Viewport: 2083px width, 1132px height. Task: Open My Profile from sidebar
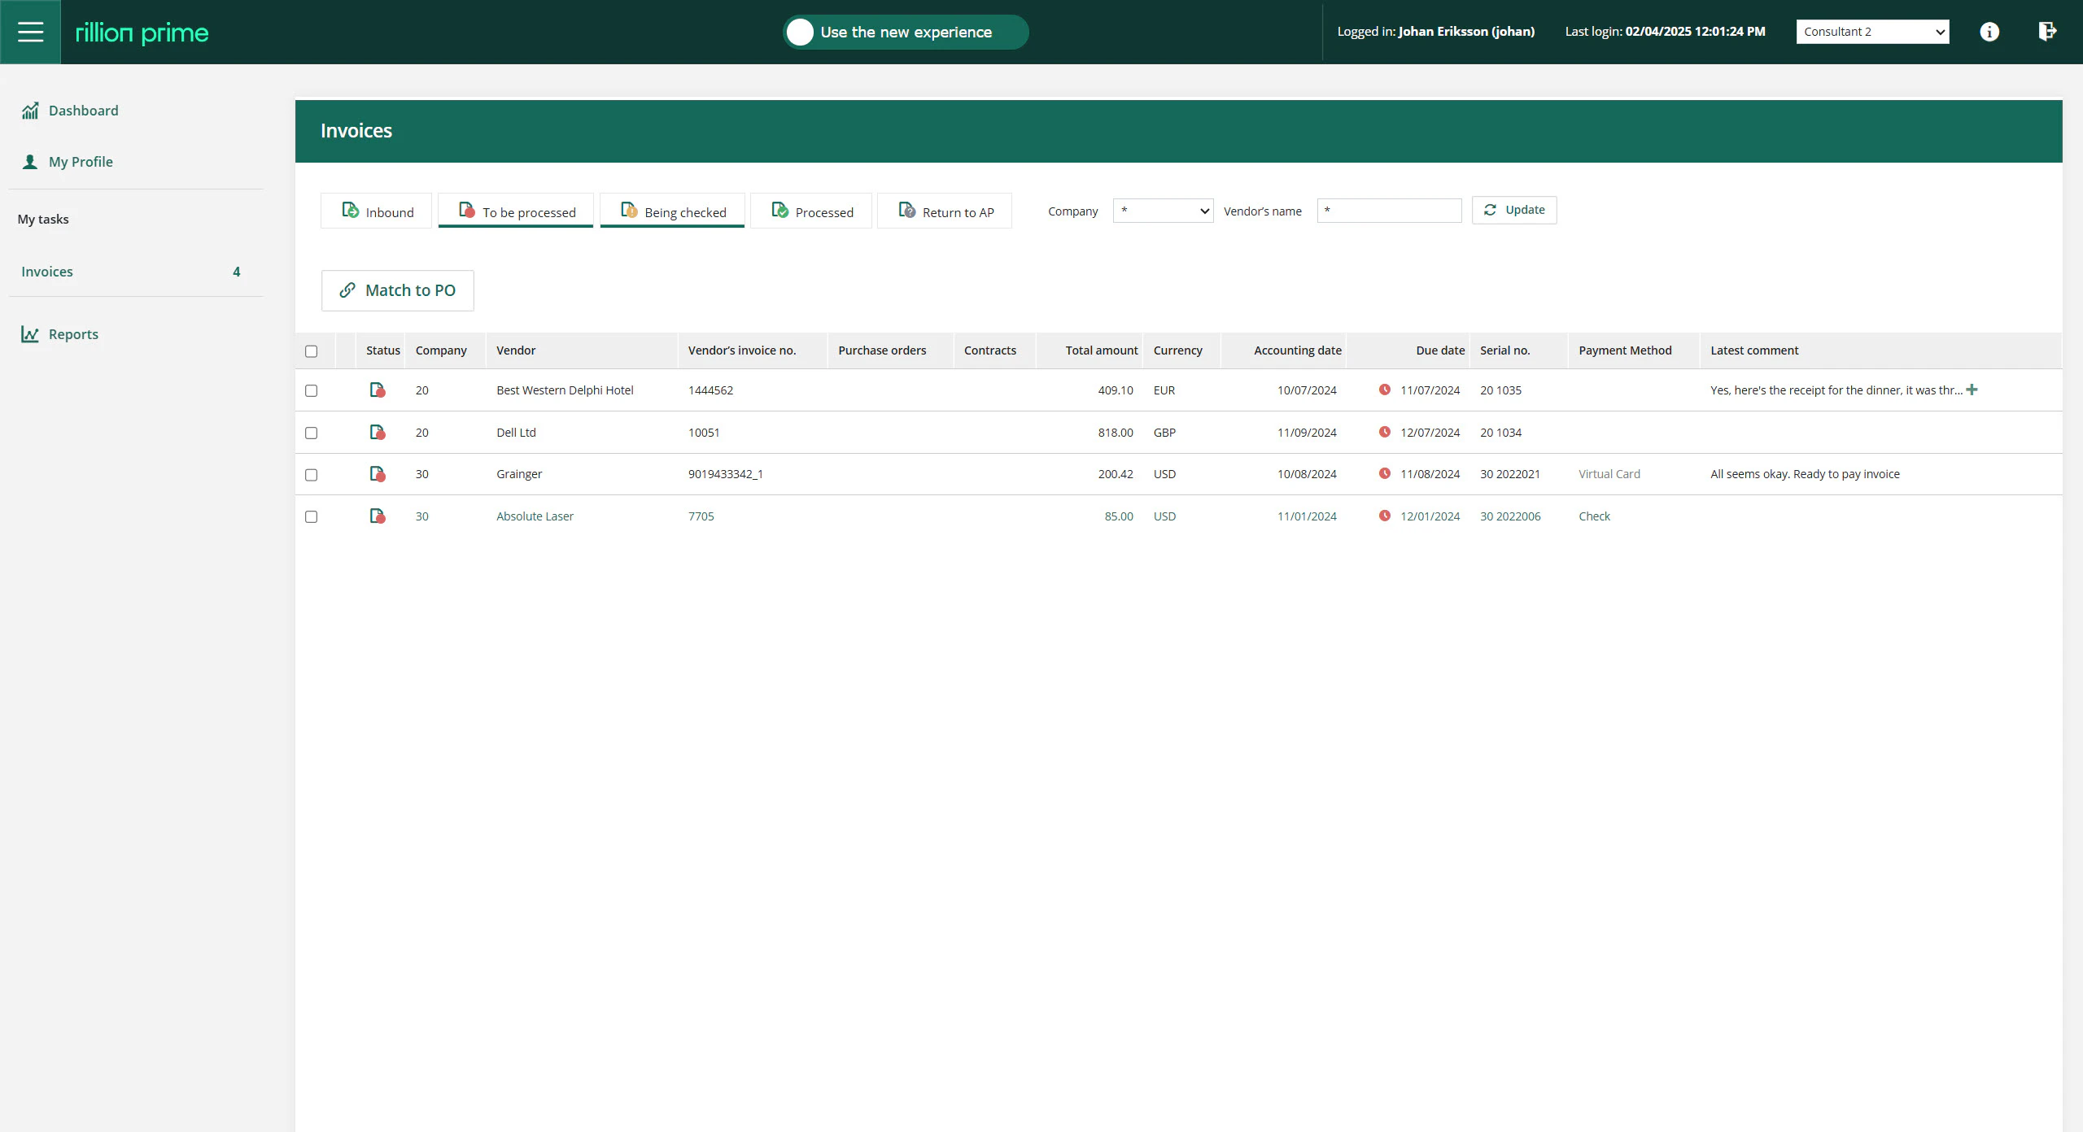point(81,161)
